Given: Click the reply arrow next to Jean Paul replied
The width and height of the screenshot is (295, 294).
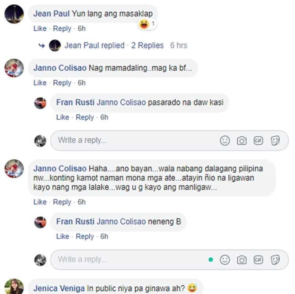Looking at the screenshot, I should tap(42, 46).
